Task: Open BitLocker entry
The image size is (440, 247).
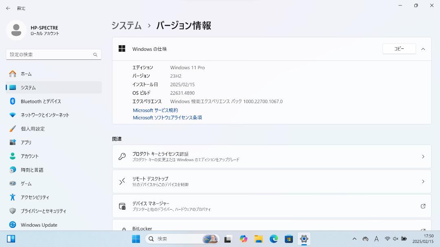Action: point(272,225)
